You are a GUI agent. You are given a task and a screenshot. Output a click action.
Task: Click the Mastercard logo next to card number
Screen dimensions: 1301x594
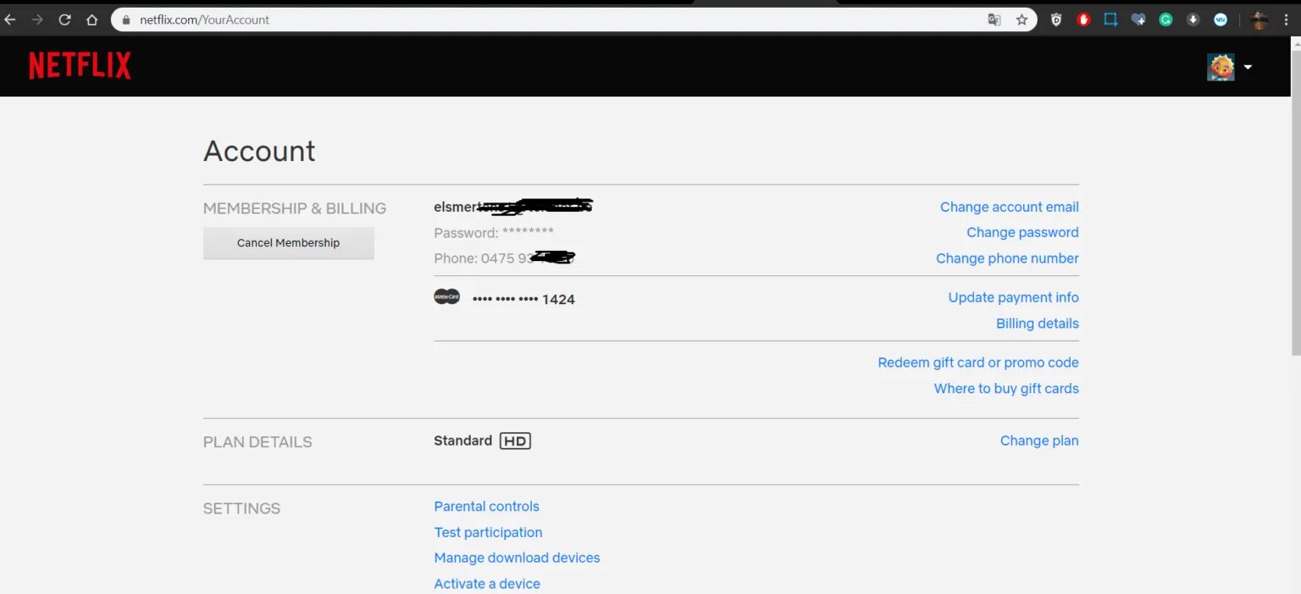click(x=446, y=297)
